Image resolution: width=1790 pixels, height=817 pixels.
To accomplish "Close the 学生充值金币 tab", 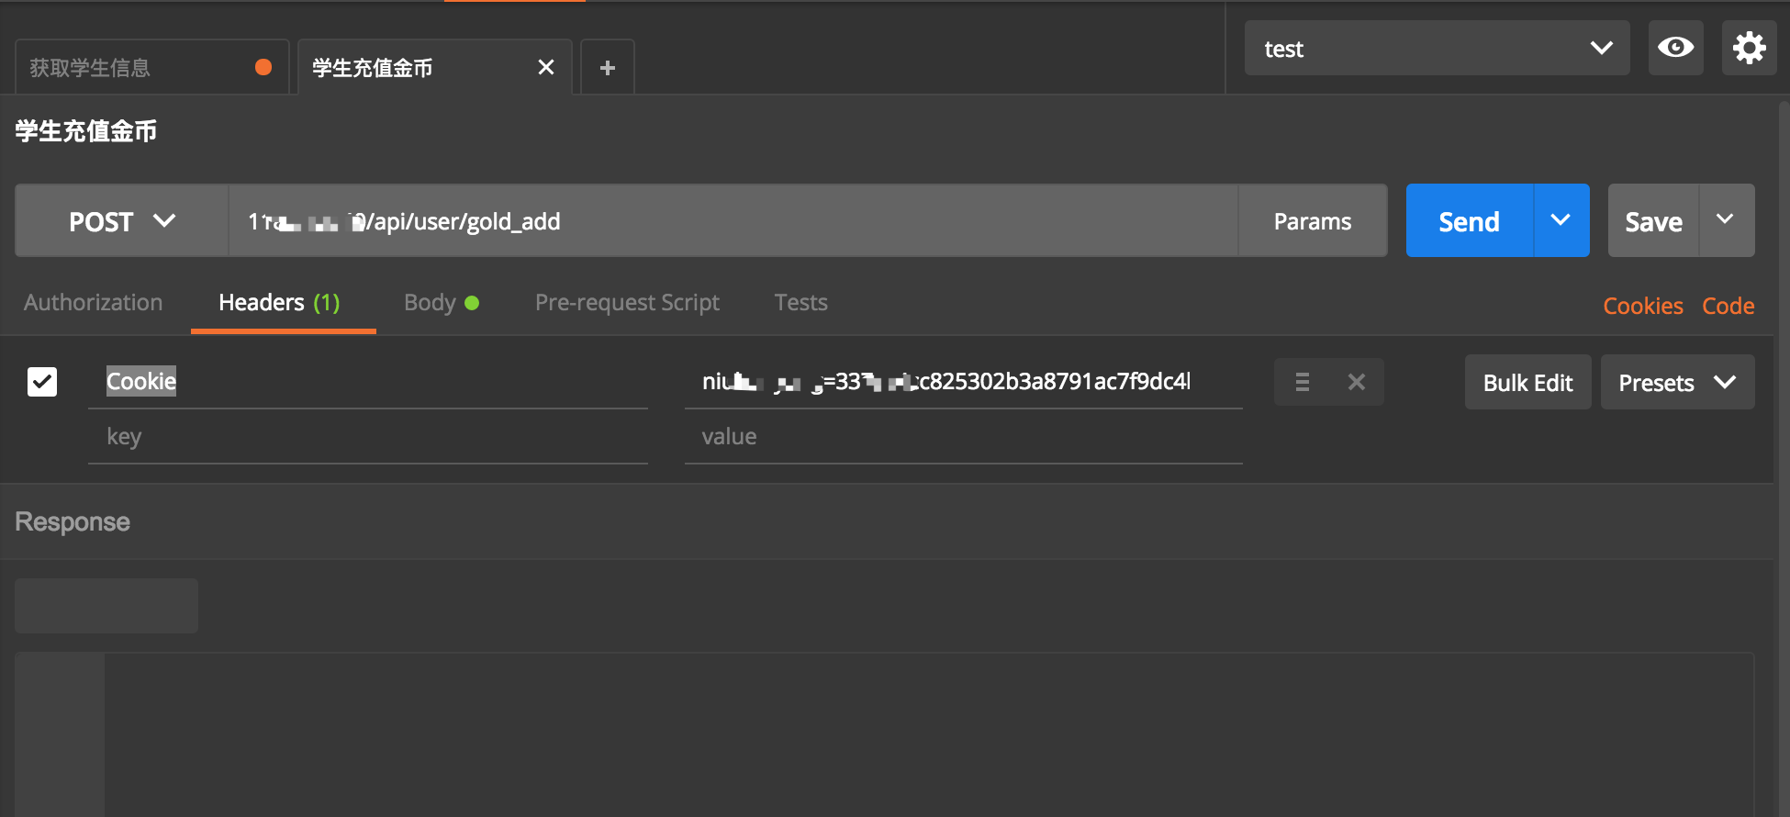I will click(546, 67).
